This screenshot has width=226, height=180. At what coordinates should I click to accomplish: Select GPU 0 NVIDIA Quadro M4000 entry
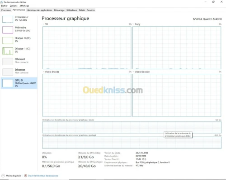[x=19, y=83]
